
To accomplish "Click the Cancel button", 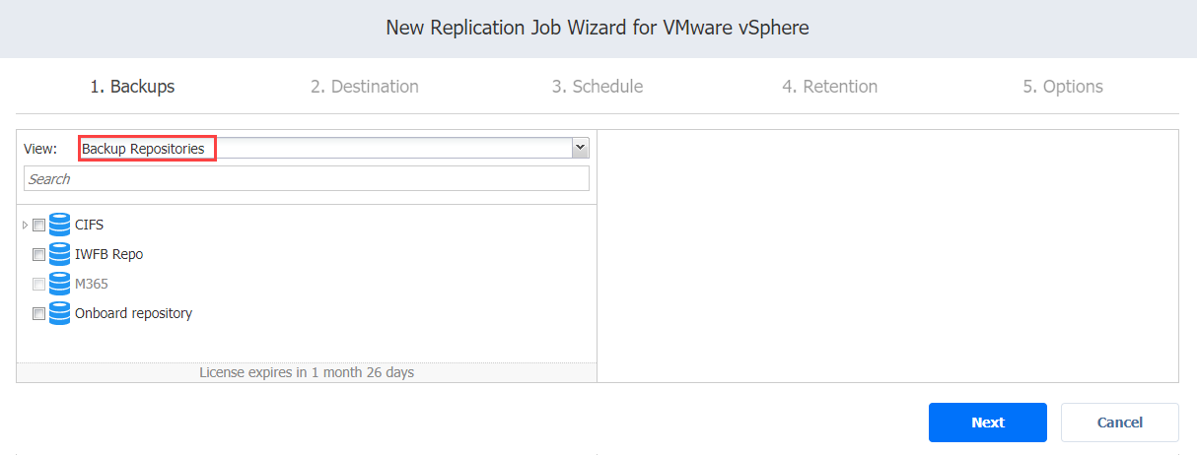I will 1120,422.
